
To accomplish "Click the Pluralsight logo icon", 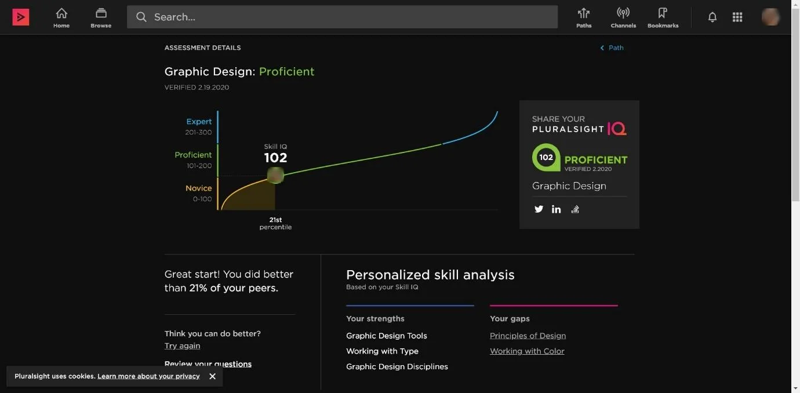I will point(21,17).
